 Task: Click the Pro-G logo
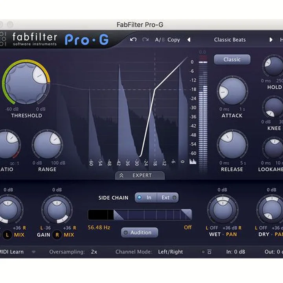87,39
